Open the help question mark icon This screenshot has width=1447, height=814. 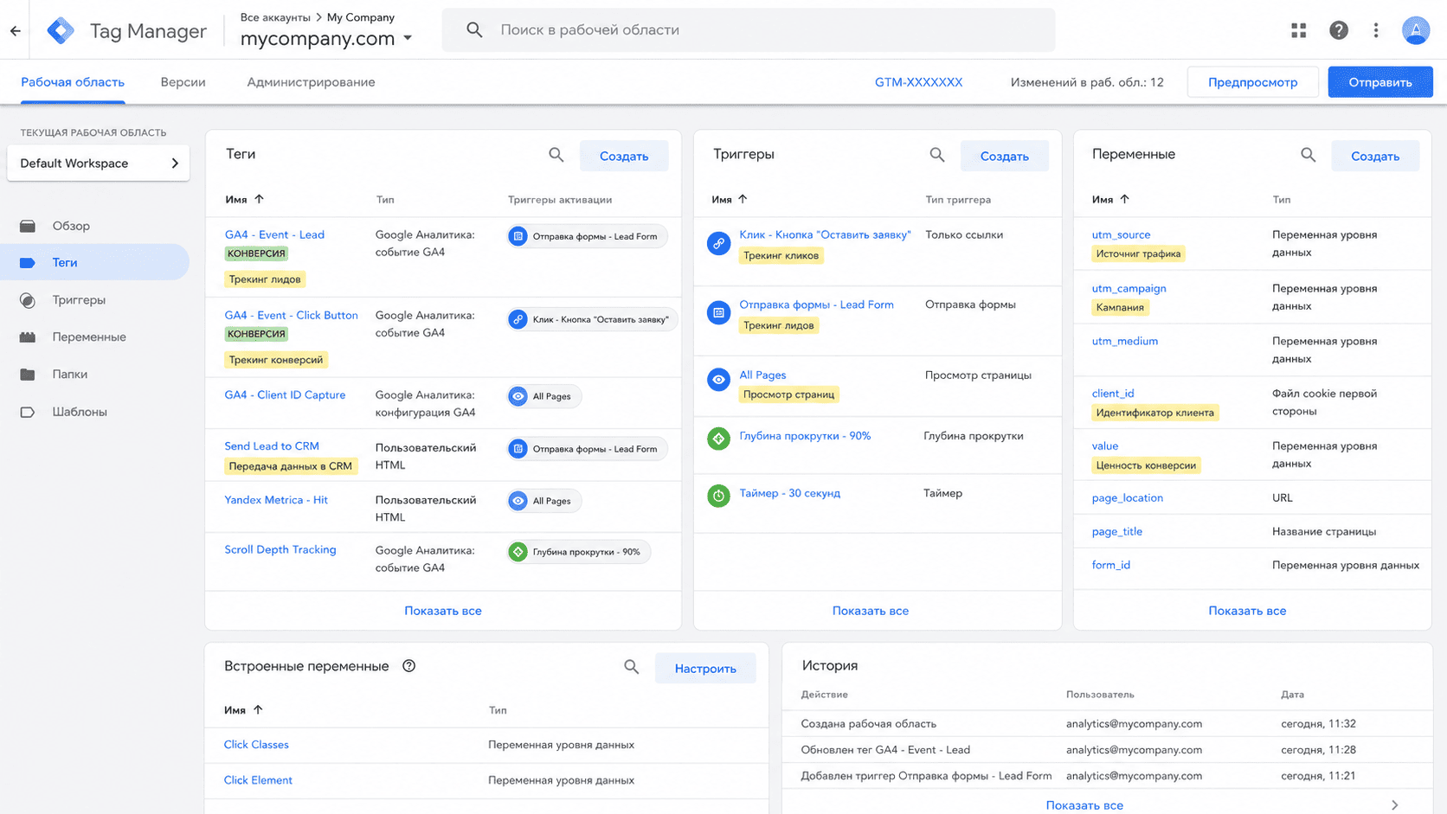coord(1339,30)
